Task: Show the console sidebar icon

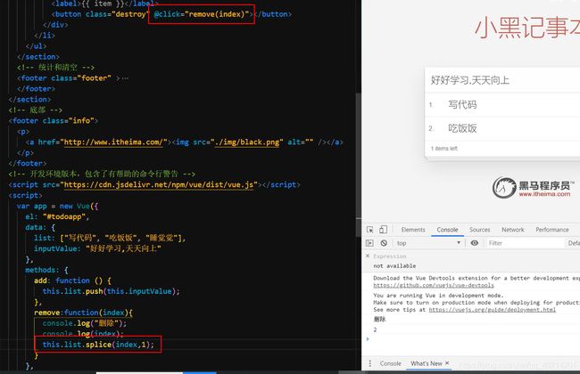Action: point(369,243)
